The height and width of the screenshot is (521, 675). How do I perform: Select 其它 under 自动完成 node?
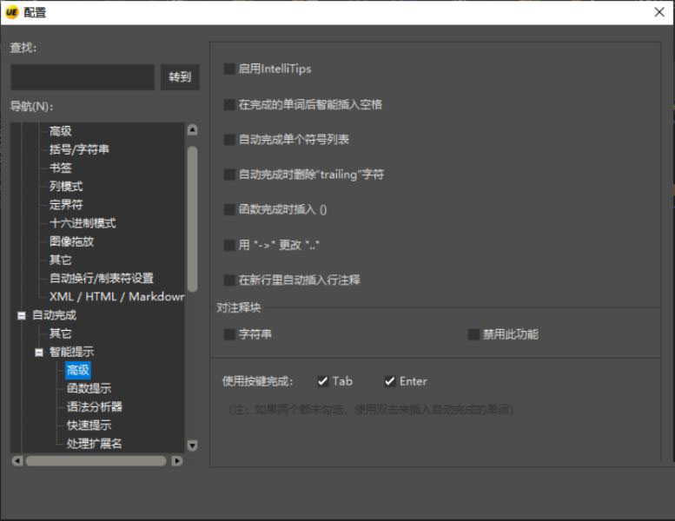pyautogui.click(x=60, y=333)
